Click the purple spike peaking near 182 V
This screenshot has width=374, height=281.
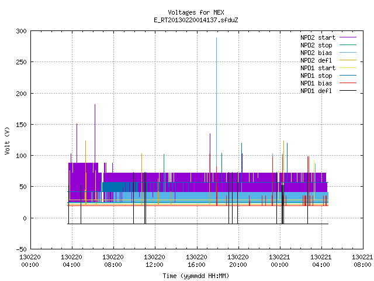click(95, 133)
